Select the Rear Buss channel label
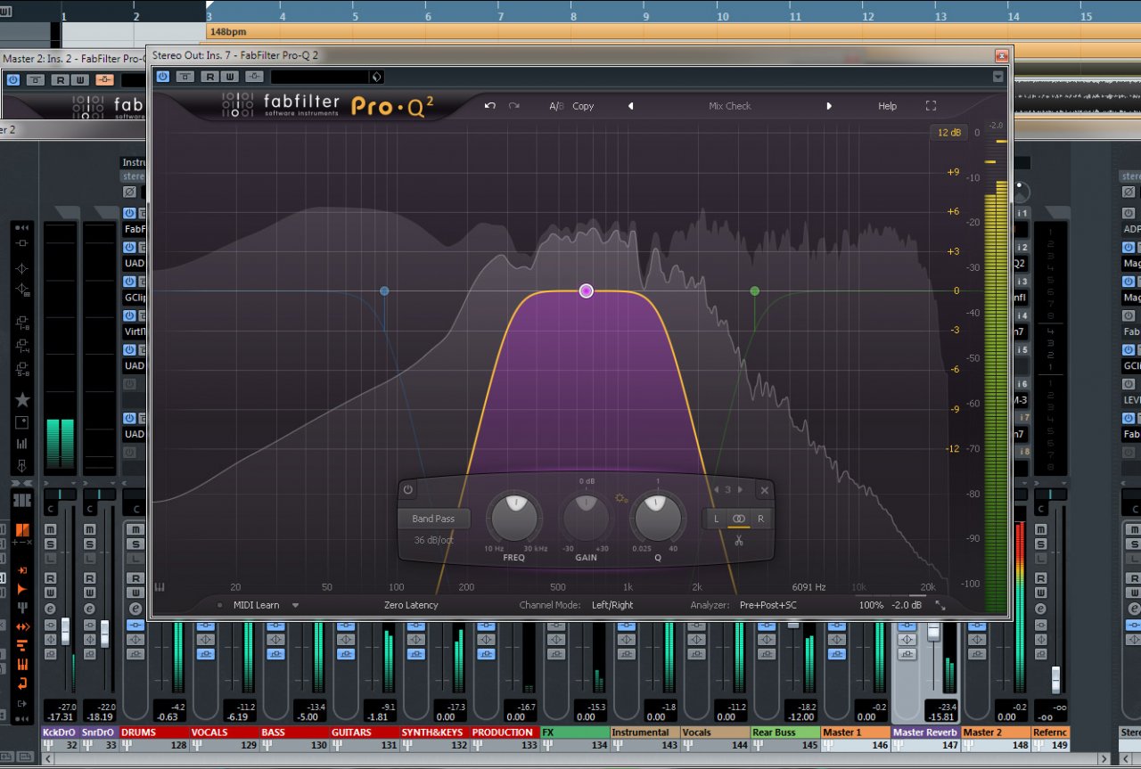 click(x=785, y=732)
